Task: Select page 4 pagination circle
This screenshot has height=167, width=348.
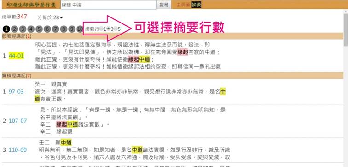Action: coord(31,29)
